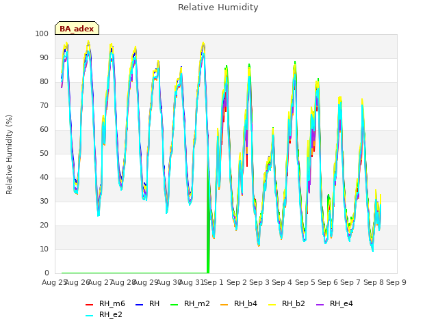Viewport: 438px width, 328px height.
Task: Click the orange RH_b4 legend color marker
Action: click(224, 305)
